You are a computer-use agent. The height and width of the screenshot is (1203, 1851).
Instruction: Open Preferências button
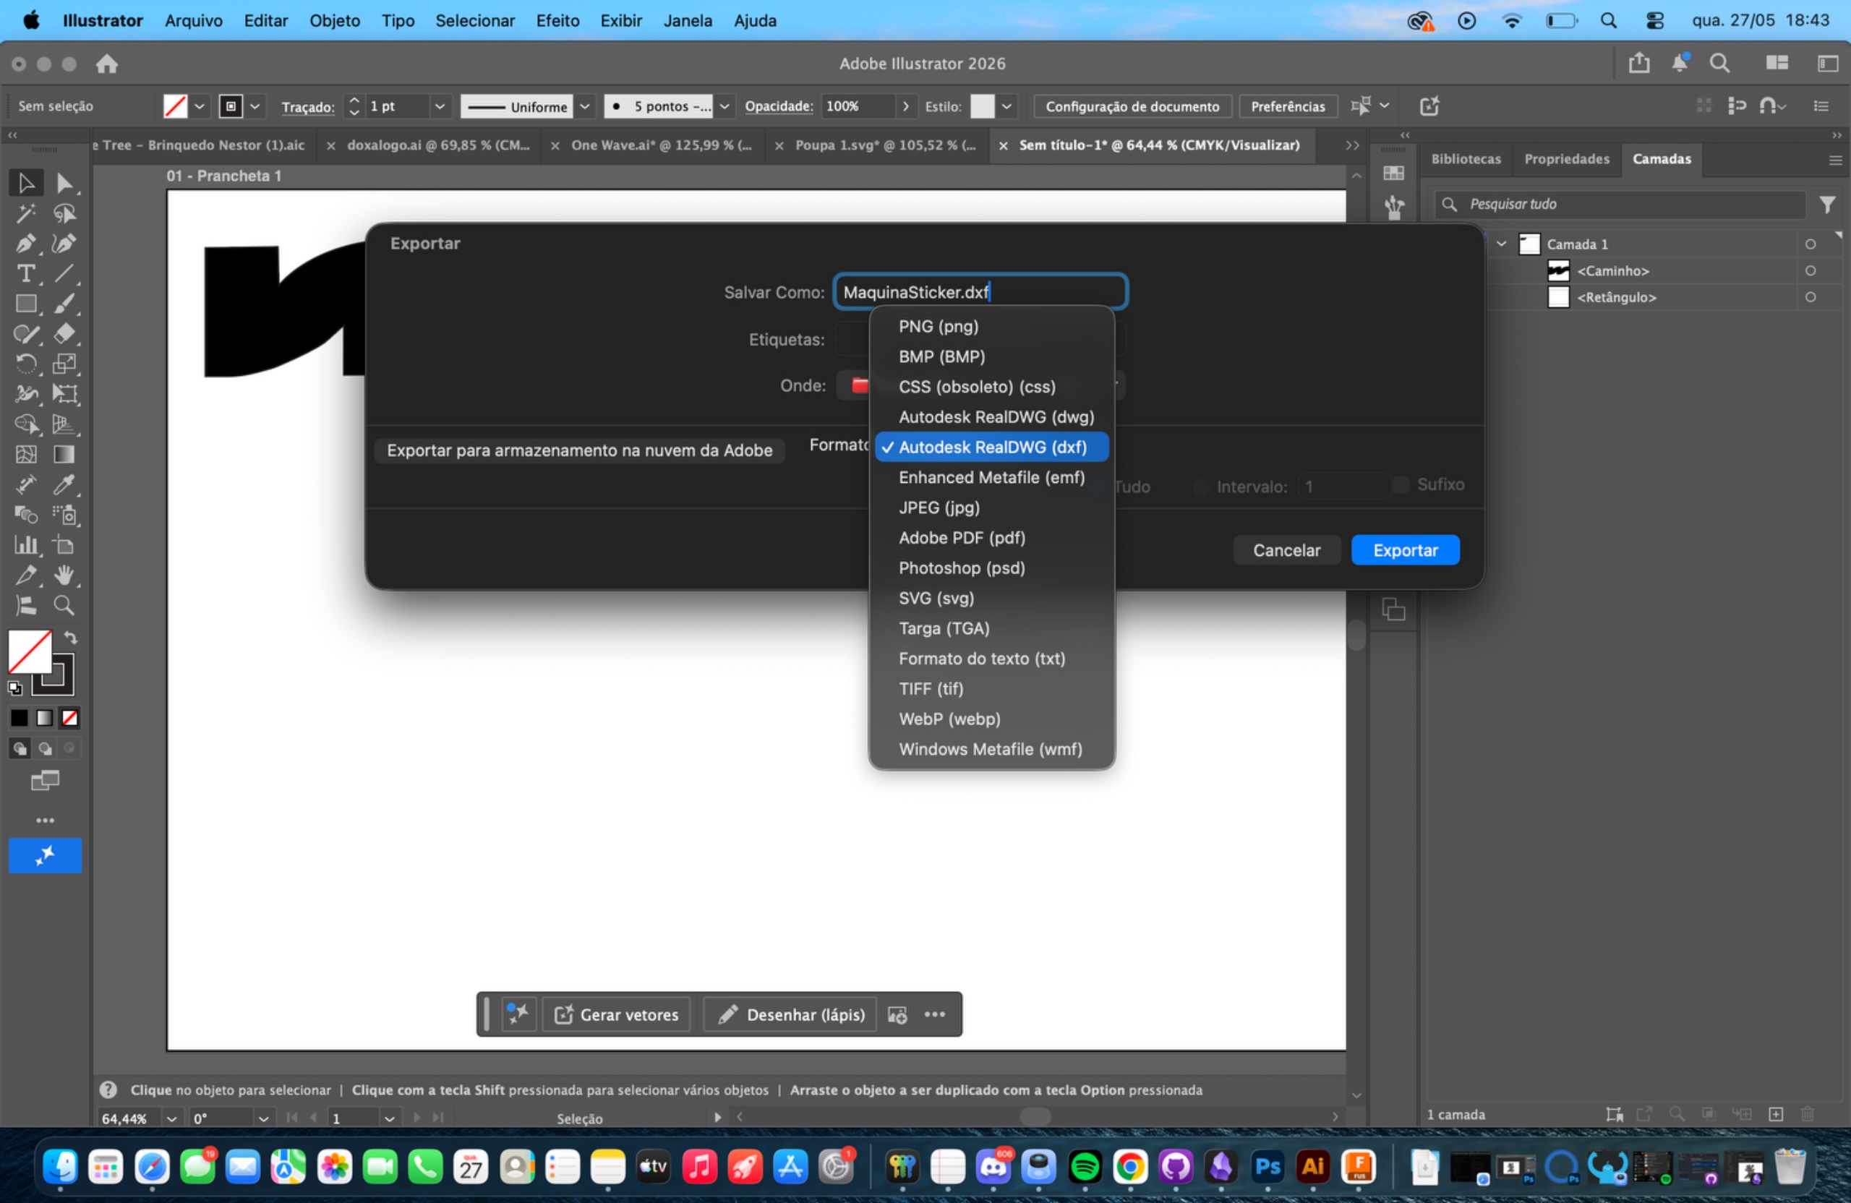pyautogui.click(x=1287, y=106)
